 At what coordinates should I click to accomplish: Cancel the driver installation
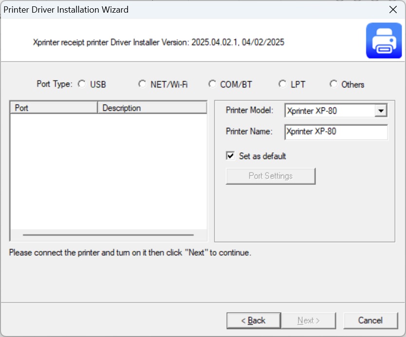[x=370, y=320]
